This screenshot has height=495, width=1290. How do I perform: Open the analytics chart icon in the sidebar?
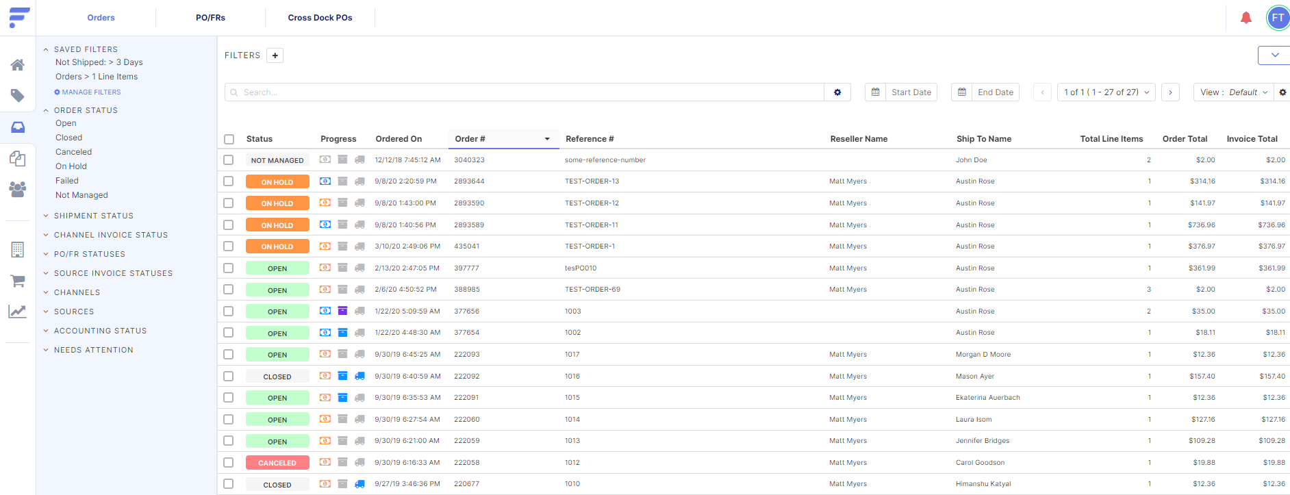pyautogui.click(x=18, y=312)
